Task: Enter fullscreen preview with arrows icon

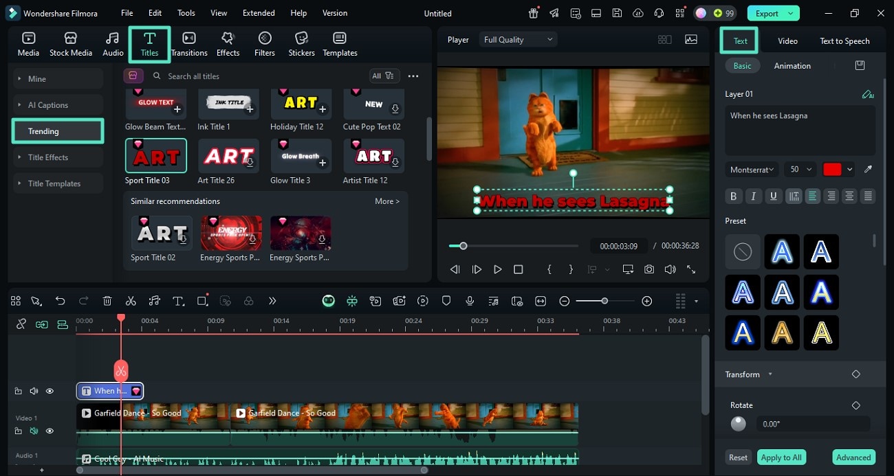Action: (x=691, y=270)
